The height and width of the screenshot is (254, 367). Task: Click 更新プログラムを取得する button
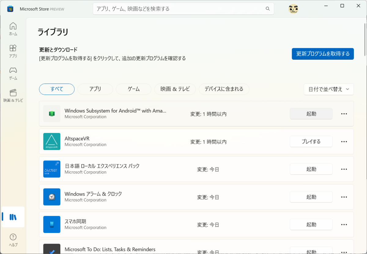(323, 54)
